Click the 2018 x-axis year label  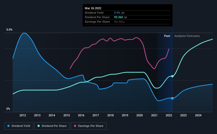[x=110, y=115]
